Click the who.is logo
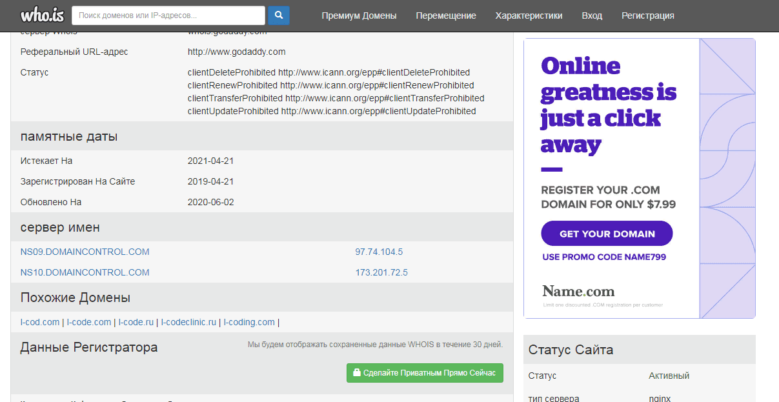This screenshot has width=779, height=402. pyautogui.click(x=40, y=15)
